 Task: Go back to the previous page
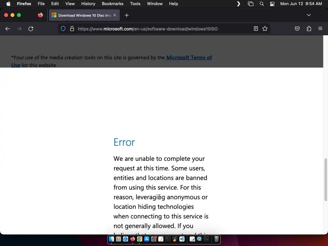point(8,29)
